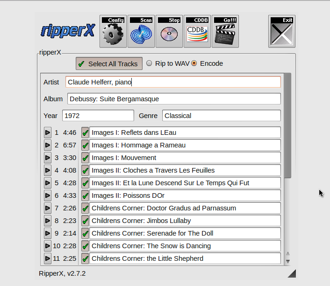Screen dimensions: 330x286
Task: Uncheck track 4 Cloches a Travers
Action: [x=85, y=170]
